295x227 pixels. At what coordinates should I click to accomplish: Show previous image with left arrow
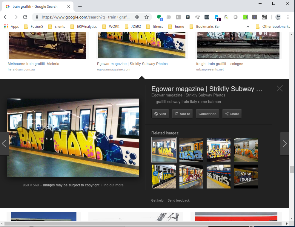[4, 144]
